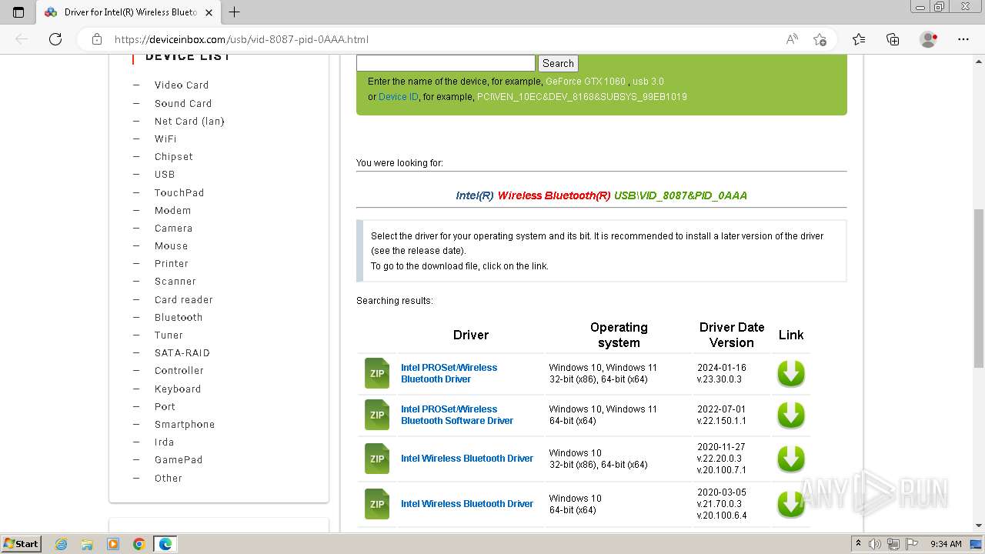Click the device search input field

[x=446, y=64]
